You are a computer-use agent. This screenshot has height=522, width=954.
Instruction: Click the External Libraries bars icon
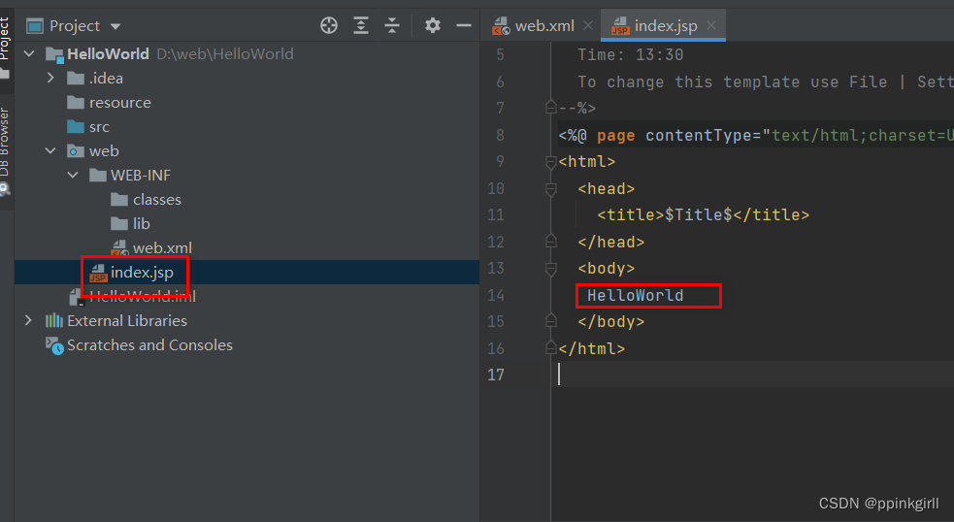coord(54,320)
